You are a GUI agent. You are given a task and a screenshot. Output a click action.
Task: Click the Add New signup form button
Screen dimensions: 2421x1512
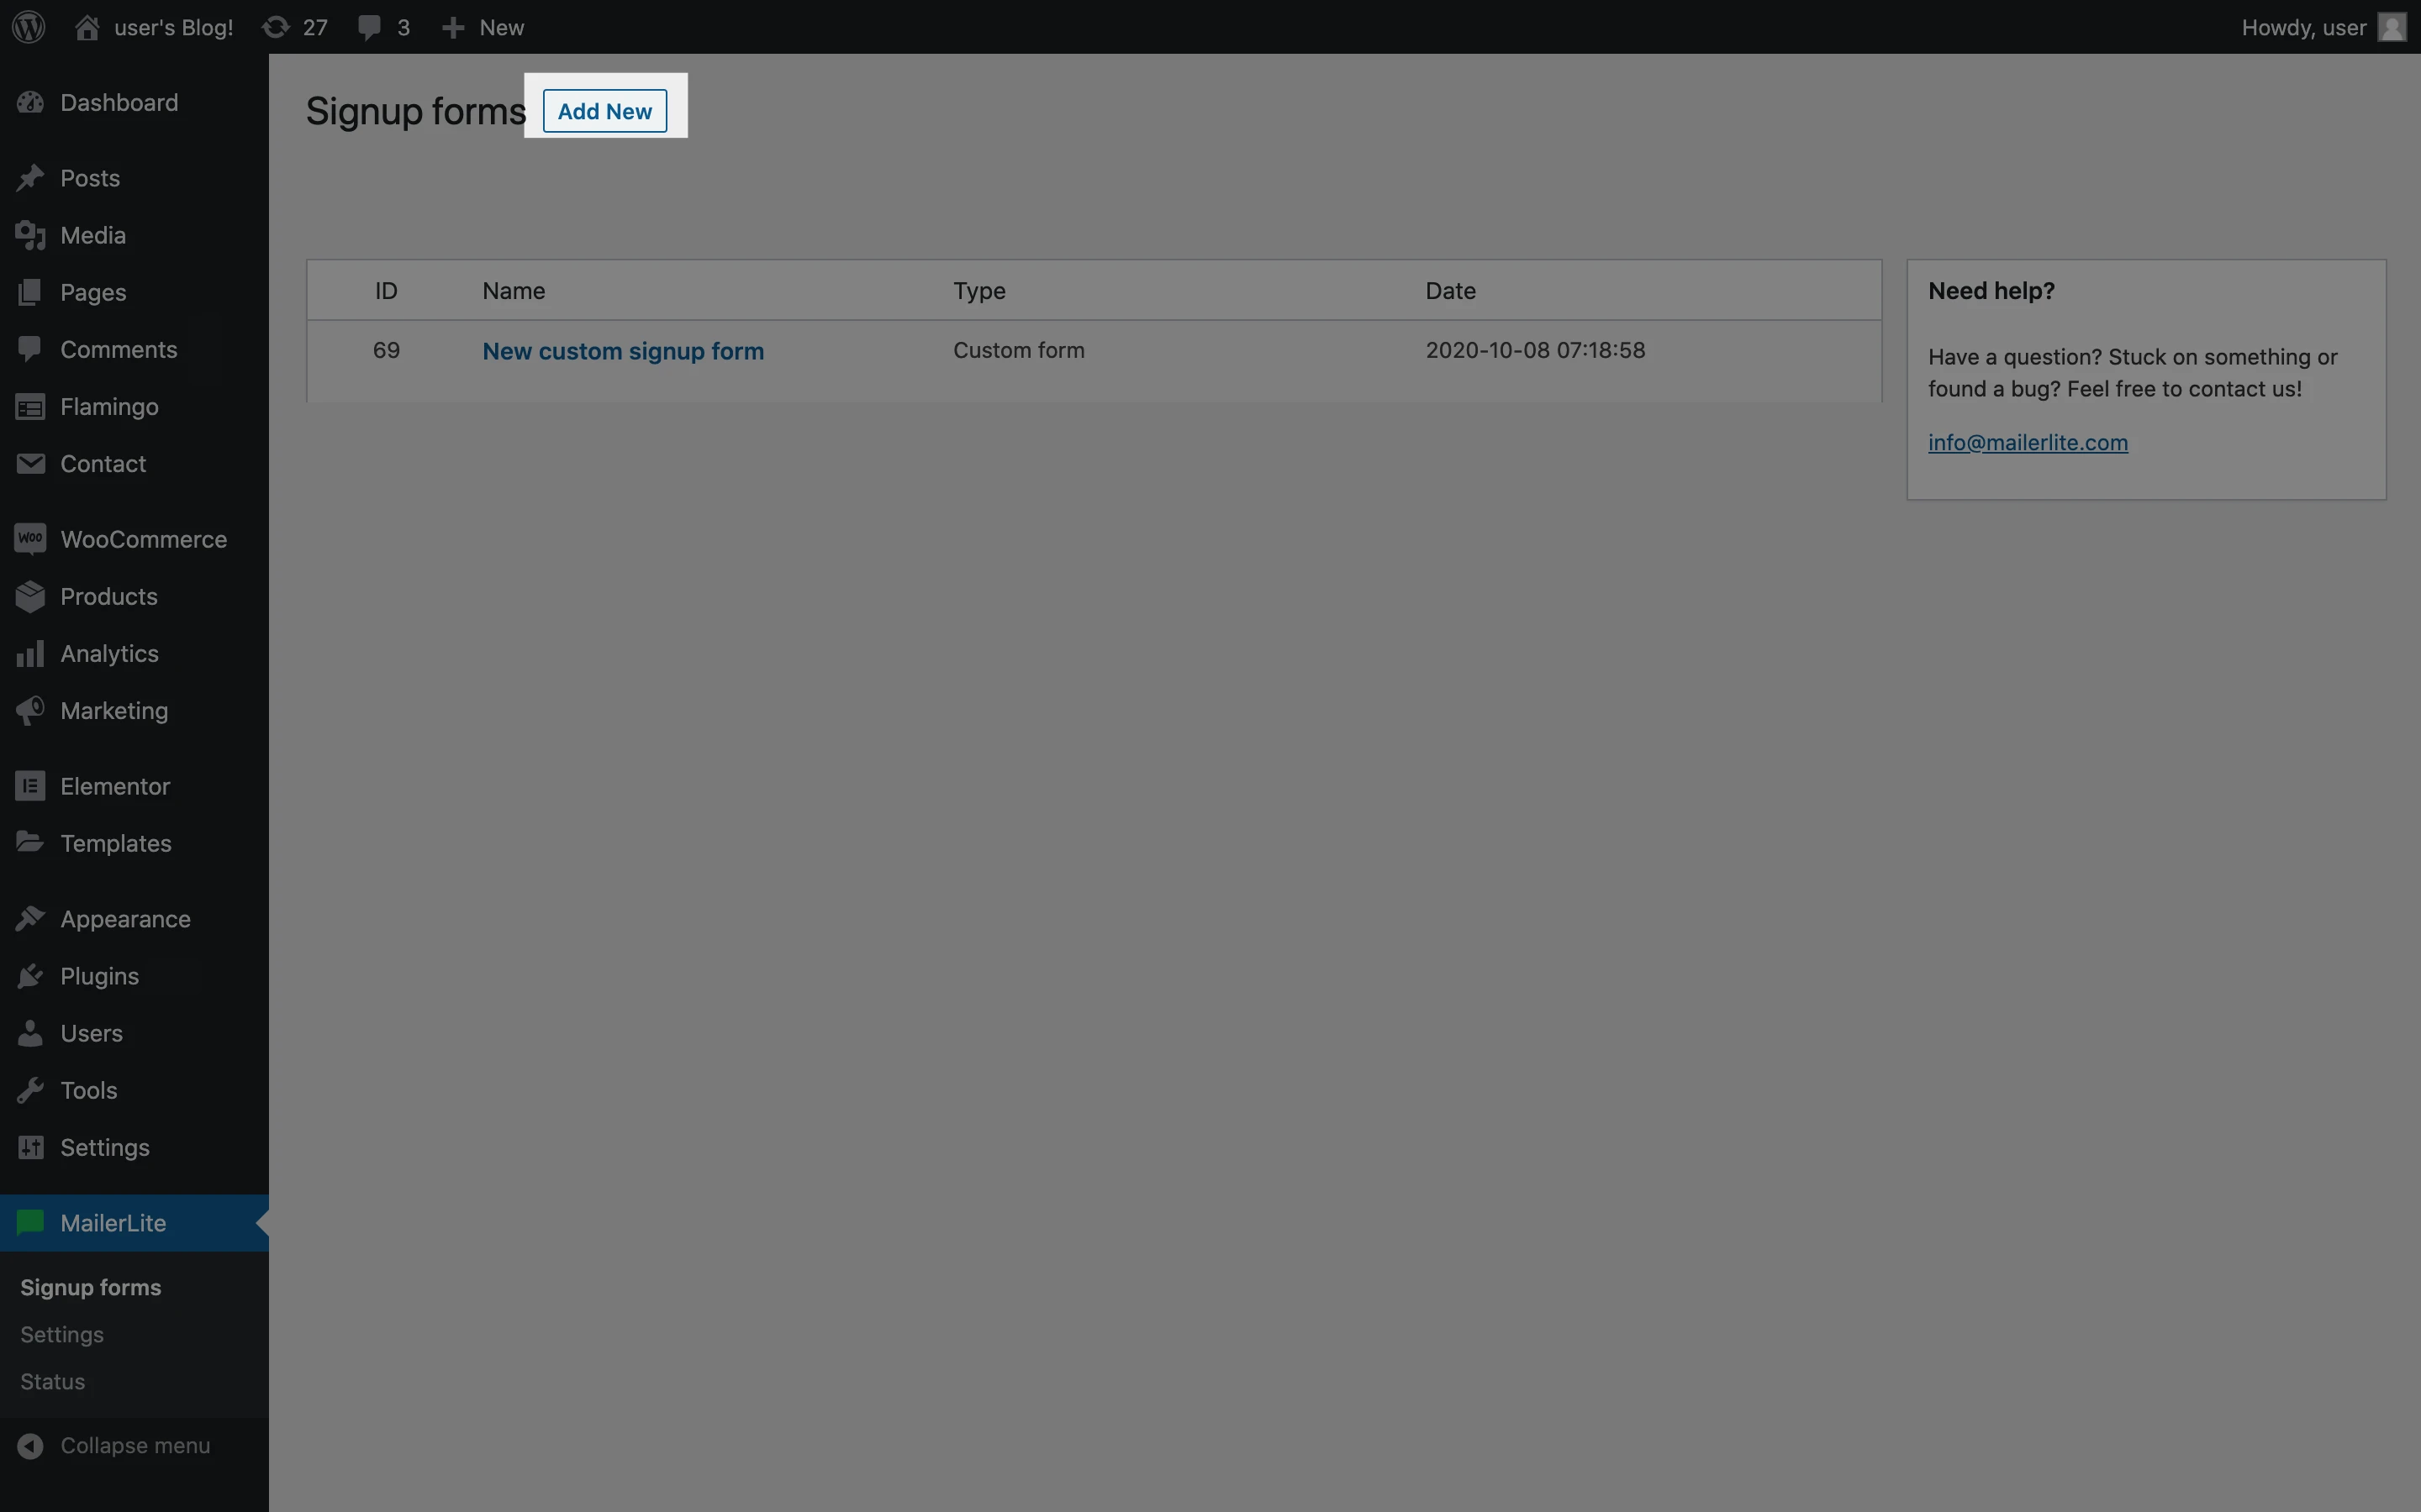tap(604, 111)
